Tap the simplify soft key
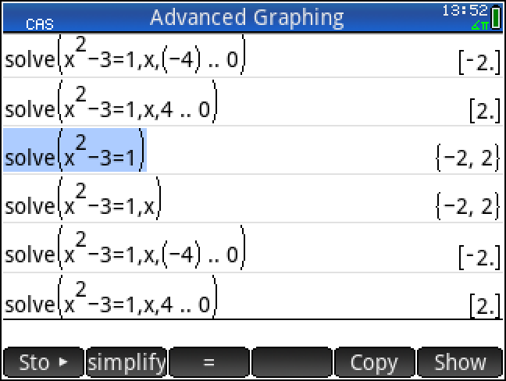Screen dimensions: 506x381 coord(126,363)
